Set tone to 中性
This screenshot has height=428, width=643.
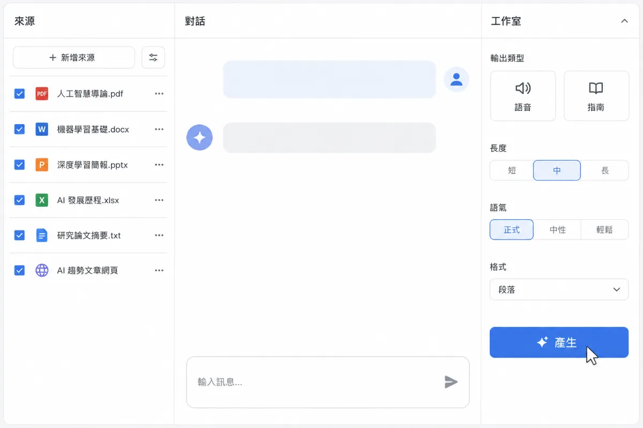tap(558, 230)
